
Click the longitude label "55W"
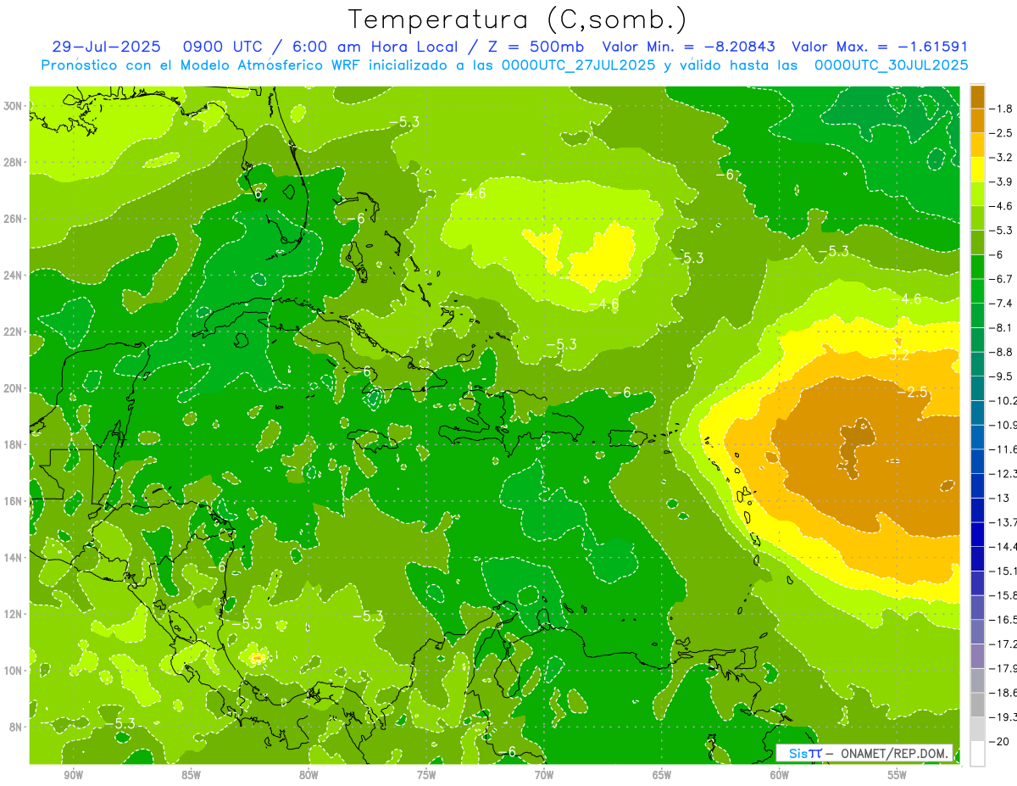898,775
